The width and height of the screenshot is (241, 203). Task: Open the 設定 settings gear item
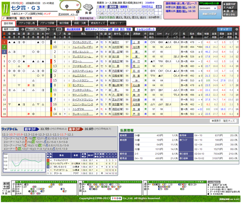click(229, 11)
